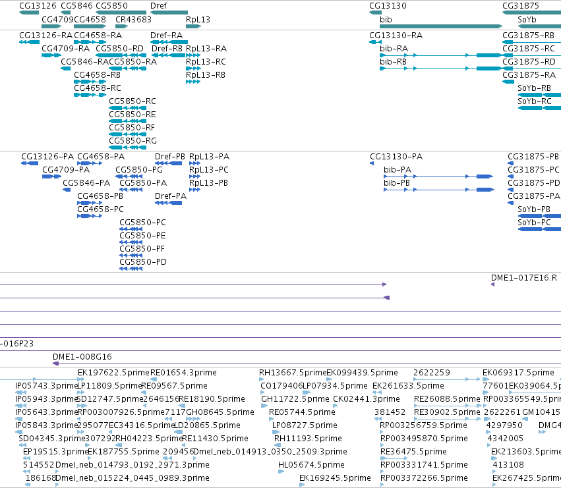Select the RE01654.3prime EST label
Image resolution: width=561 pixels, height=488 pixels.
183,373
